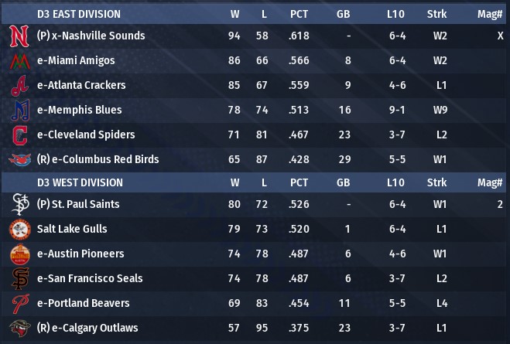Image resolution: width=510 pixels, height=344 pixels.
Task: Select the Atlanta Crackers logo
Action: [19, 86]
